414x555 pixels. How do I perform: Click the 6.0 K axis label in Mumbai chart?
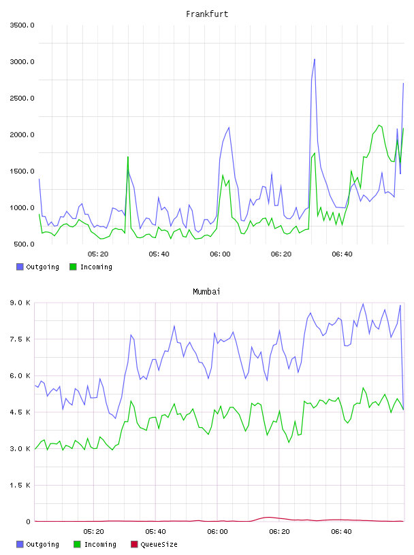coord(20,375)
